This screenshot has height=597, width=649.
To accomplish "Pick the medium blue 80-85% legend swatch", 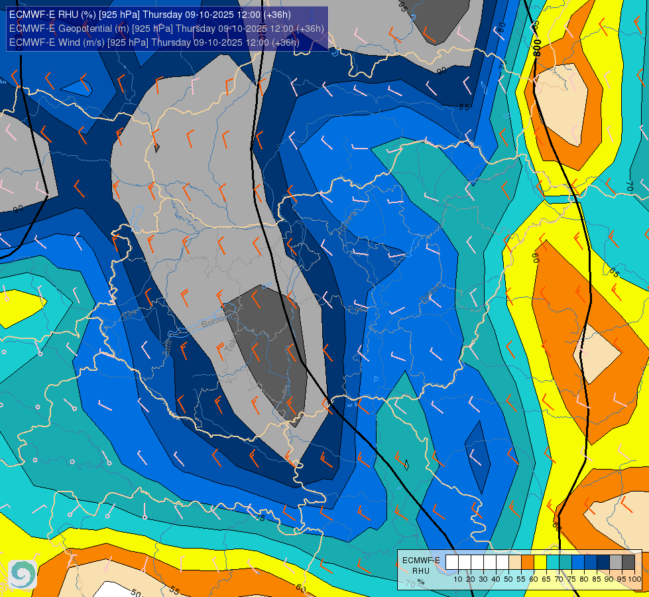I will click(591, 563).
